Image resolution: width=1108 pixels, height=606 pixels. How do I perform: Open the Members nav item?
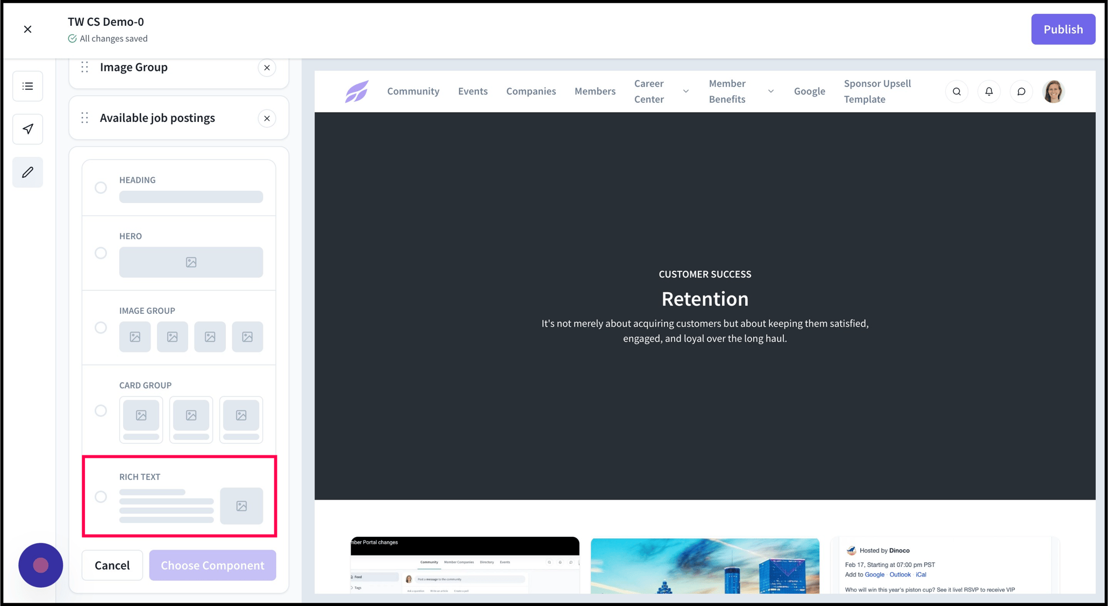point(595,91)
